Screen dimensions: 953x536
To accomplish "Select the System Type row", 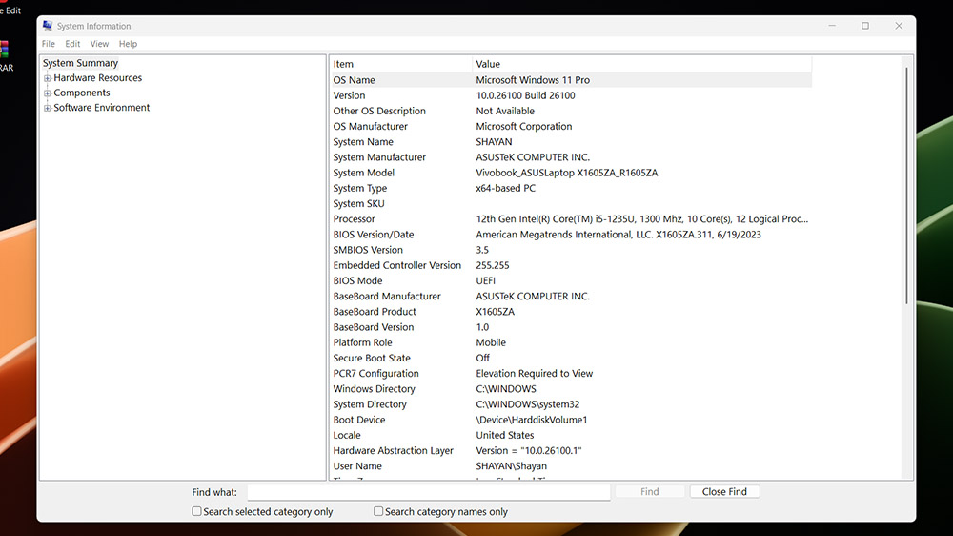I will (571, 188).
